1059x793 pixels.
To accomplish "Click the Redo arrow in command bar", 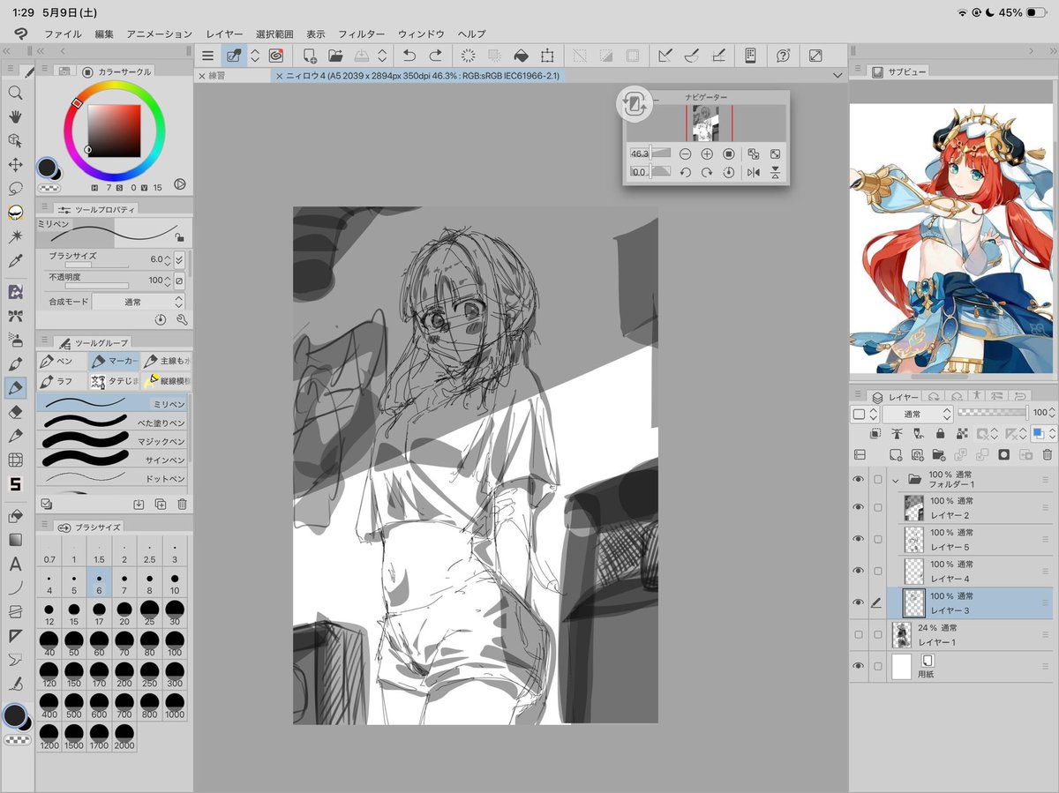I will [x=435, y=56].
